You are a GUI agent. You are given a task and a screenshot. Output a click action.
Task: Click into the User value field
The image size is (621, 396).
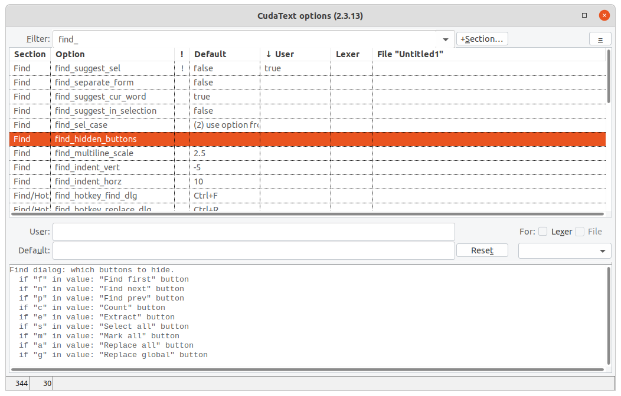point(253,232)
